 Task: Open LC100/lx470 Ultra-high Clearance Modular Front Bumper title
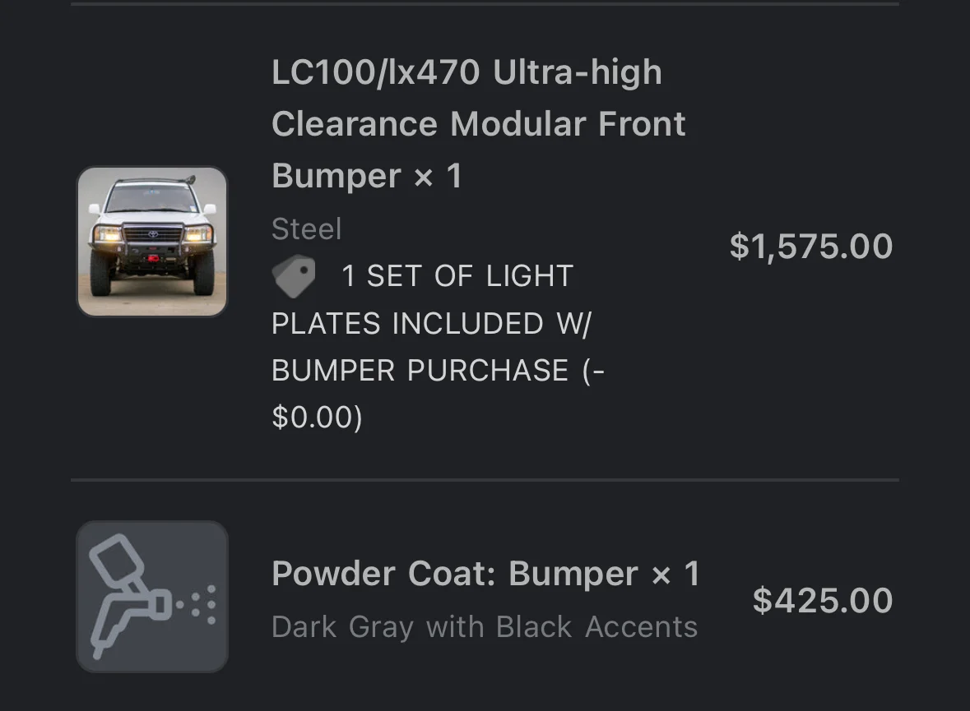[479, 123]
